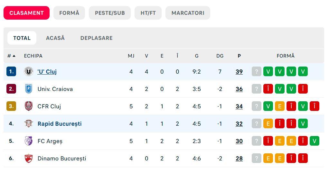Select the ACASĂ standings filter
Image resolution: width=329 pixels, height=172 pixels.
pyautogui.click(x=55, y=38)
